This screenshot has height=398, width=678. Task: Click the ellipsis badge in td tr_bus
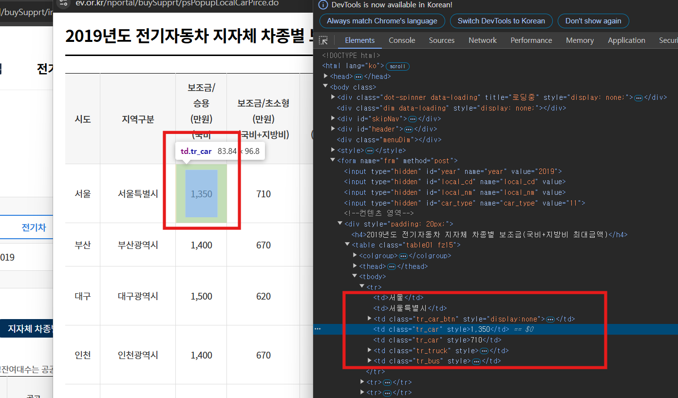coord(476,361)
